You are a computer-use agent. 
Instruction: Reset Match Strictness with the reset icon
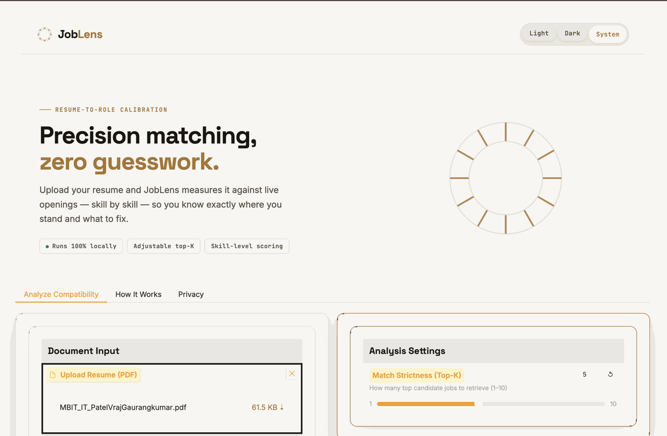(610, 374)
